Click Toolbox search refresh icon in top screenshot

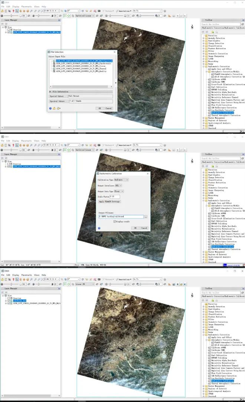pos(242,25)
